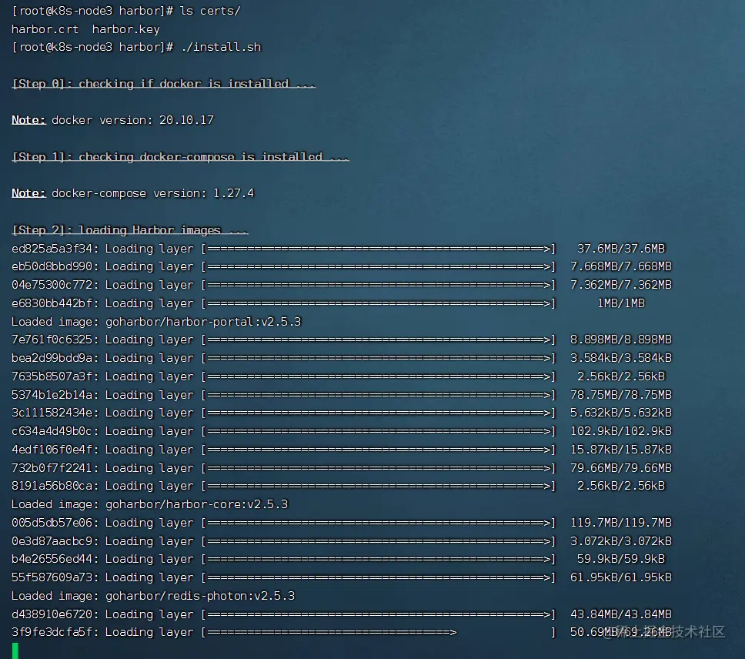This screenshot has width=745, height=659.
Task: Click layer ID '732b0f7f2241'
Action: coord(52,468)
